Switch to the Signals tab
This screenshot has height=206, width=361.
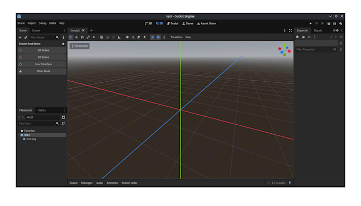pos(318,31)
